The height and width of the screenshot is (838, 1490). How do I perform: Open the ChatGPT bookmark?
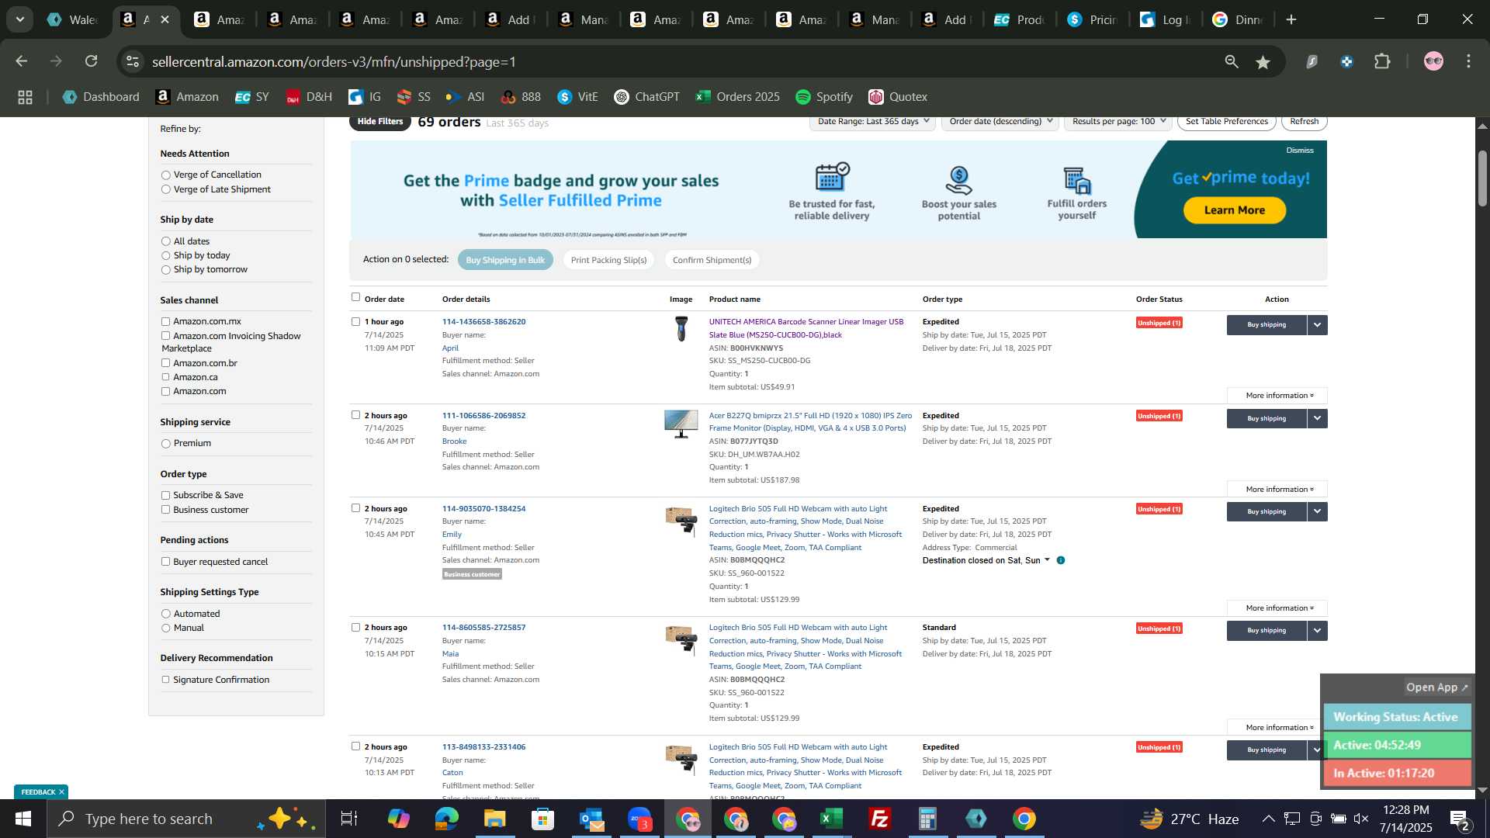646,97
